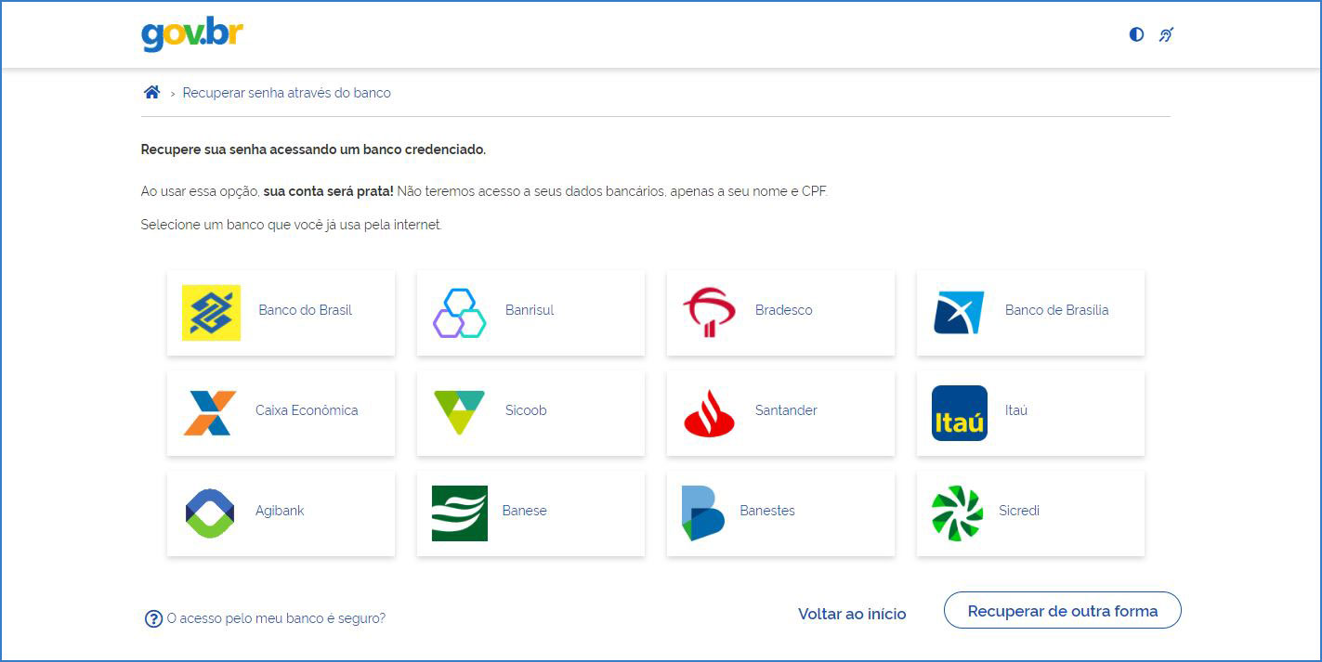Open the VLibras accessibility icon
1322x662 pixels.
click(1166, 34)
